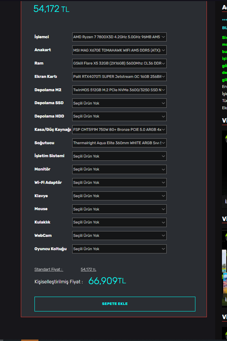Click the 66,909TL customized price
The image size is (227, 341).
tap(107, 281)
